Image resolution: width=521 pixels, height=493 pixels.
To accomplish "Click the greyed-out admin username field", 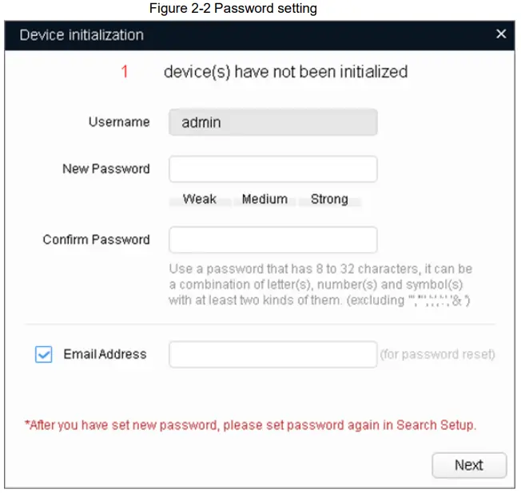I will [272, 123].
